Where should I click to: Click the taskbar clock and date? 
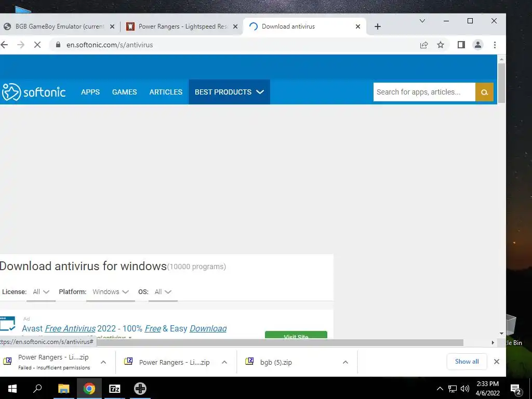(x=487, y=389)
